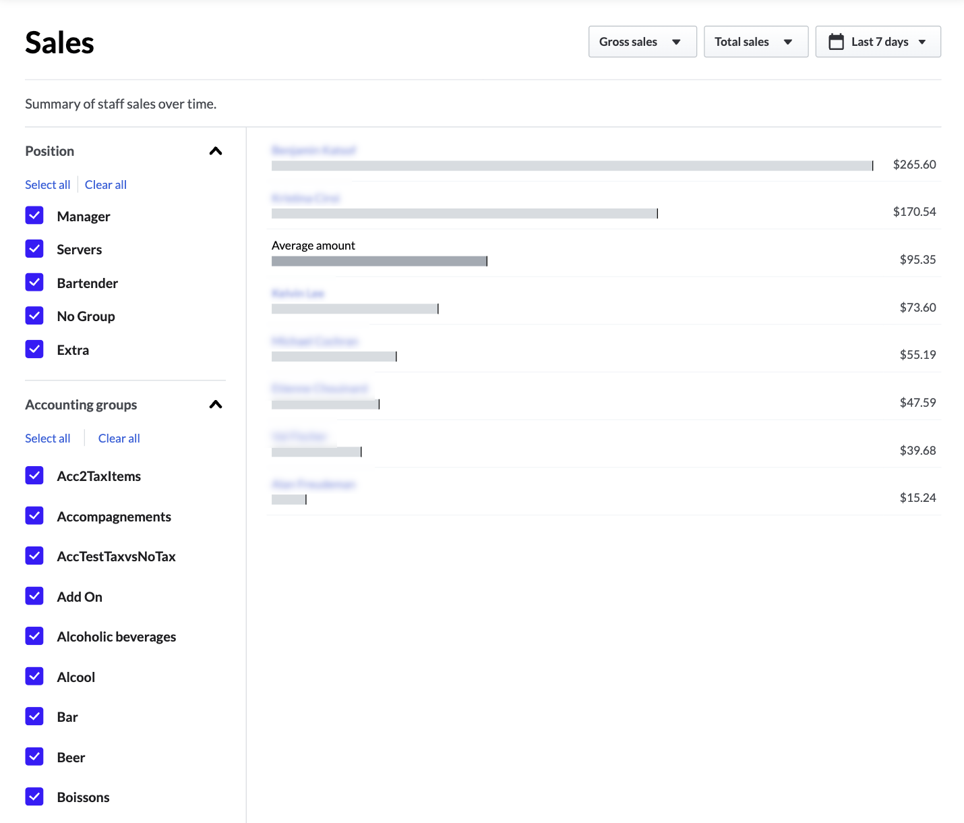Uncheck the Alcoholic beverages checkbox
Image resolution: width=964 pixels, height=823 pixels.
(34, 636)
